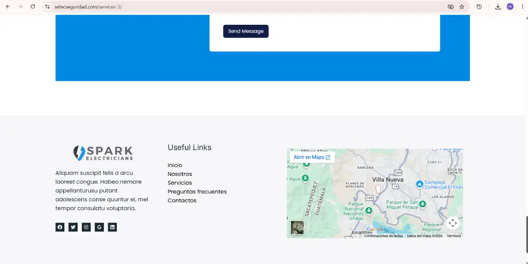Viewport: 528px width, 264px height.
Task: Open the history clock icon in the toolbar
Action: pyautogui.click(x=479, y=7)
